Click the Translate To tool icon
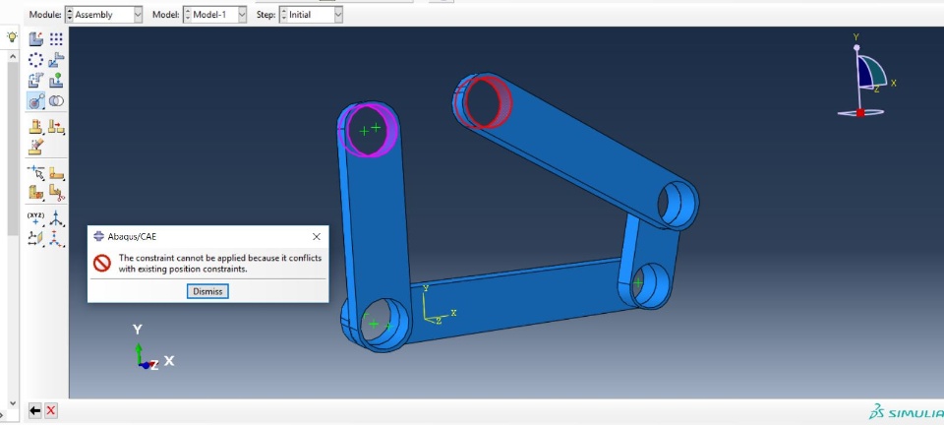 56,80
